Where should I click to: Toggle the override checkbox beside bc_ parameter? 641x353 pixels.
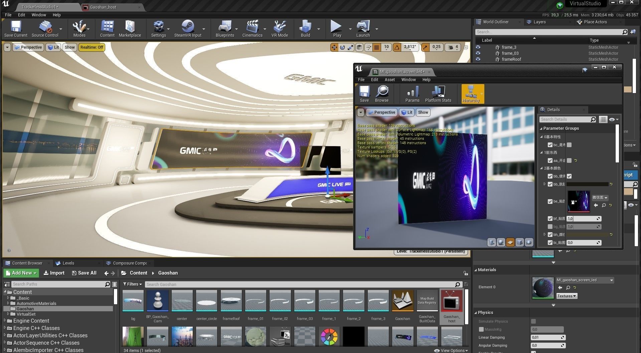[x=550, y=145]
